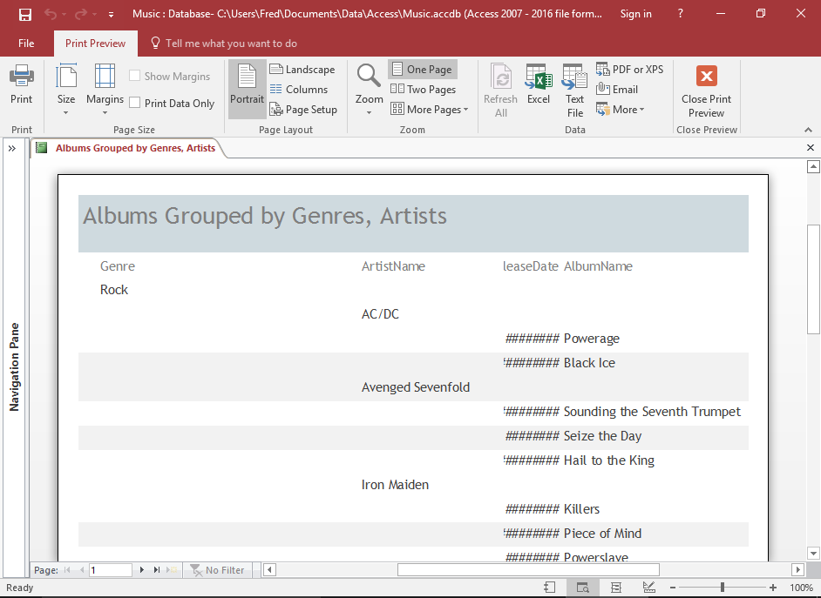Export report as Text File
The height and width of the screenshot is (598, 821).
pos(574,90)
